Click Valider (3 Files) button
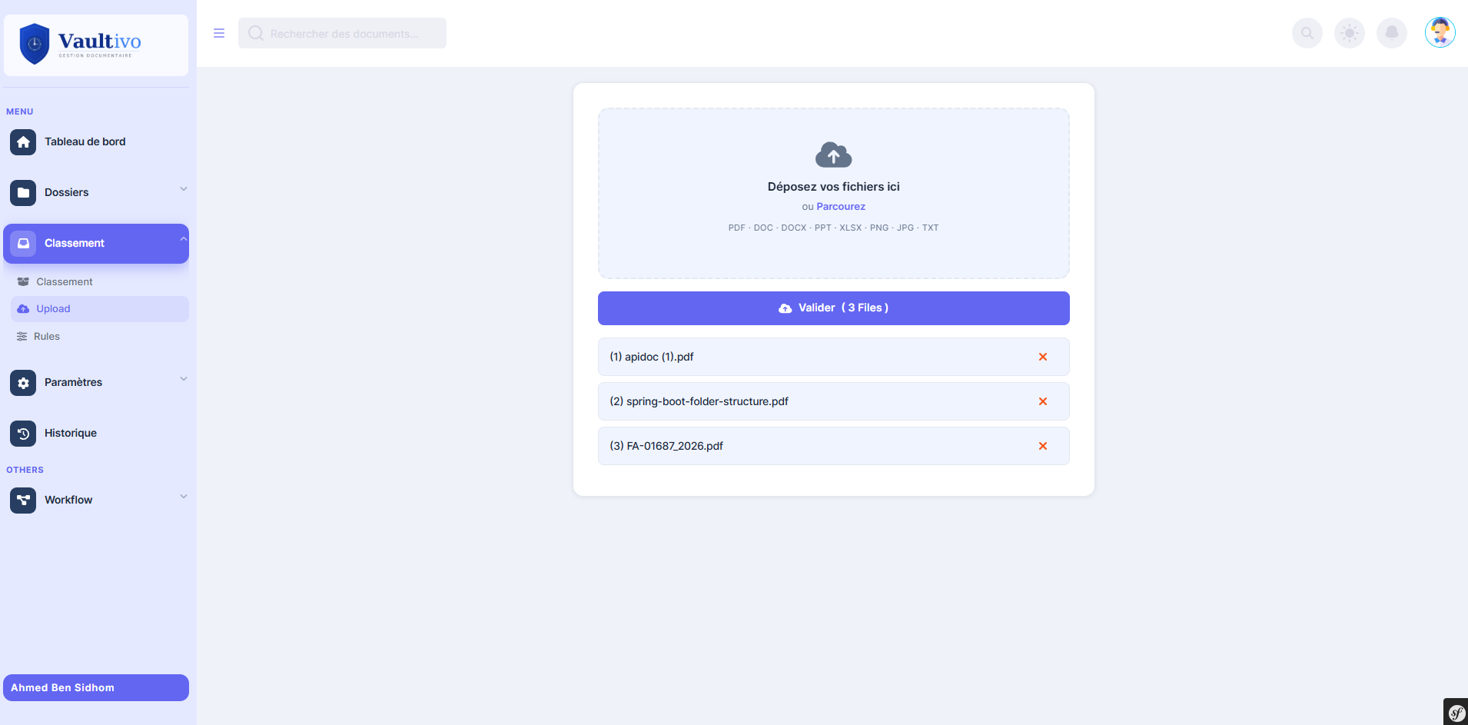Screen dimensions: 1468x725 [833, 308]
